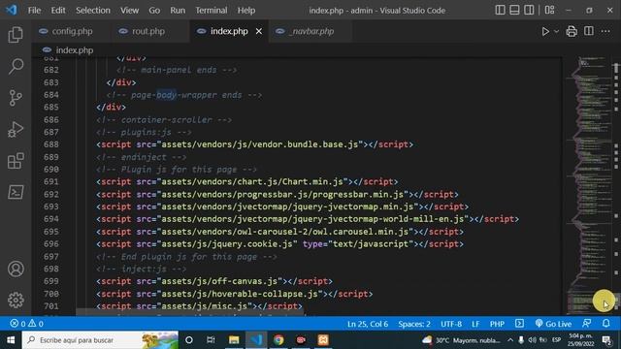The image size is (621, 349).
Task: Open the Run and Debug view
Action: coord(16,129)
